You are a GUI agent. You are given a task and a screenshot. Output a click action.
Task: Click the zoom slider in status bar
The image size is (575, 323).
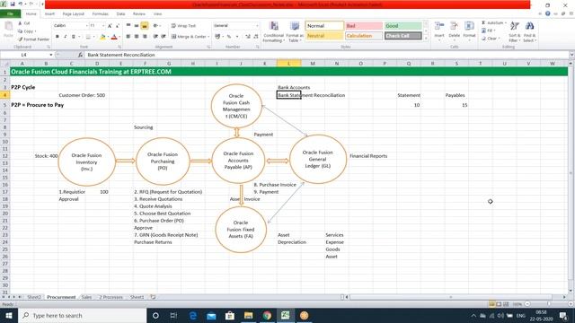pyautogui.click(x=549, y=304)
